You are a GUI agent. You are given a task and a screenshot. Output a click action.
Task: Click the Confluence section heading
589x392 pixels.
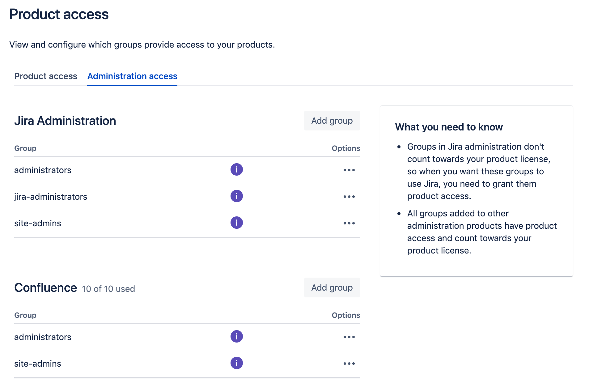pyautogui.click(x=45, y=288)
